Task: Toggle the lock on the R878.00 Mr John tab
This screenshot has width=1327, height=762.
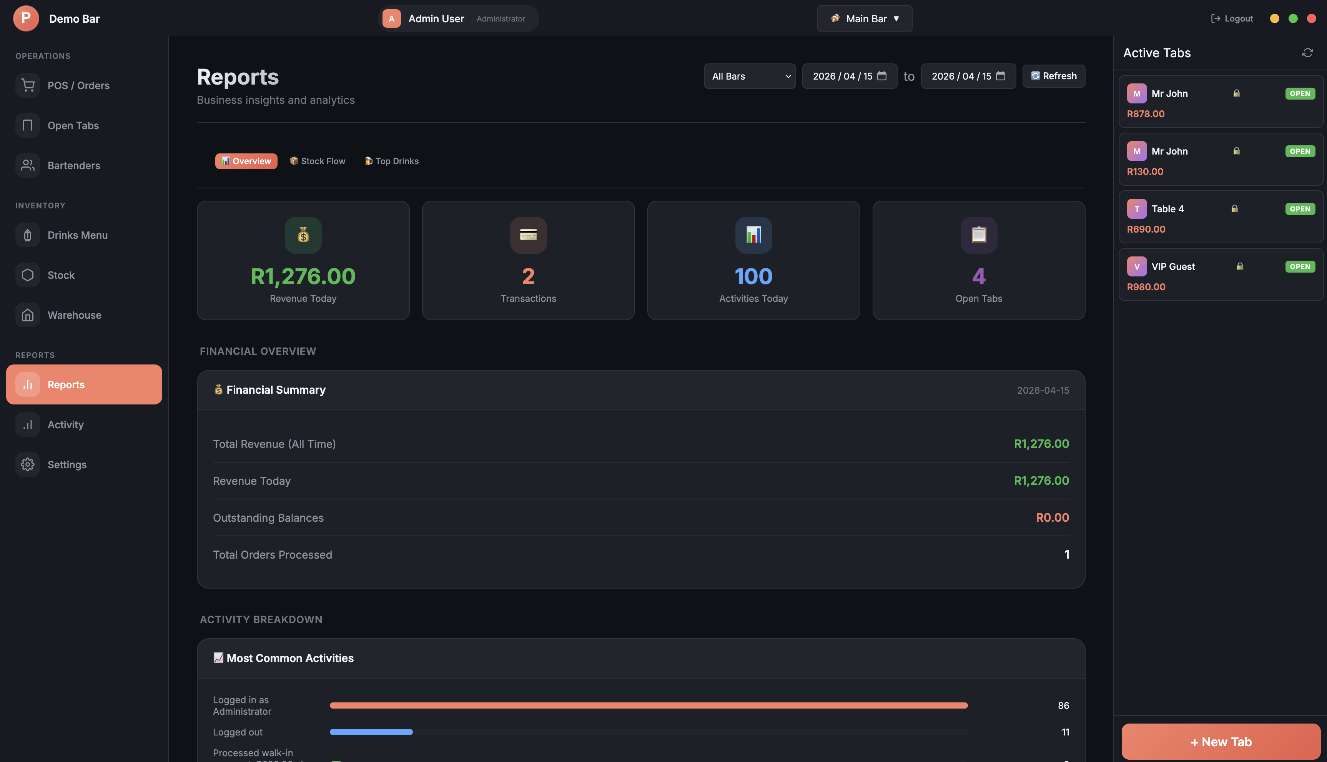Action: (x=1237, y=93)
